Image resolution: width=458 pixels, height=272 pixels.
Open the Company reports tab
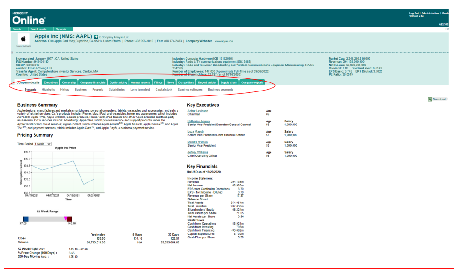click(x=252, y=82)
